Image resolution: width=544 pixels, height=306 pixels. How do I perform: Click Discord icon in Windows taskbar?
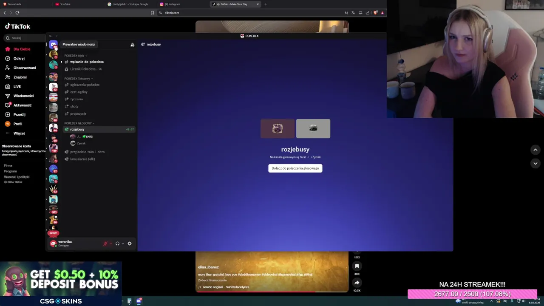(139, 301)
